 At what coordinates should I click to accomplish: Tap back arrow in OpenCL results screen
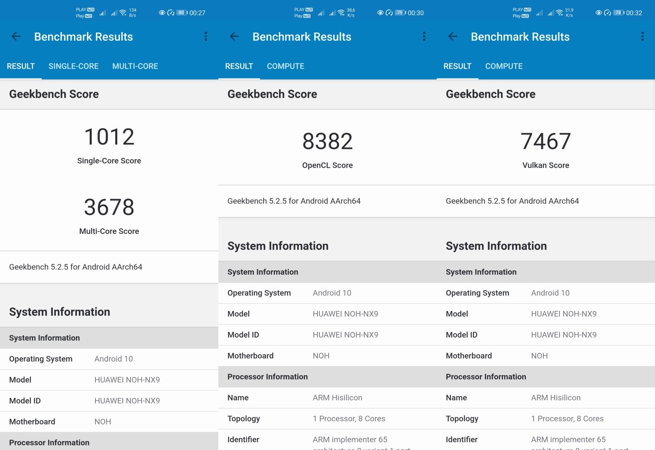pyautogui.click(x=235, y=37)
